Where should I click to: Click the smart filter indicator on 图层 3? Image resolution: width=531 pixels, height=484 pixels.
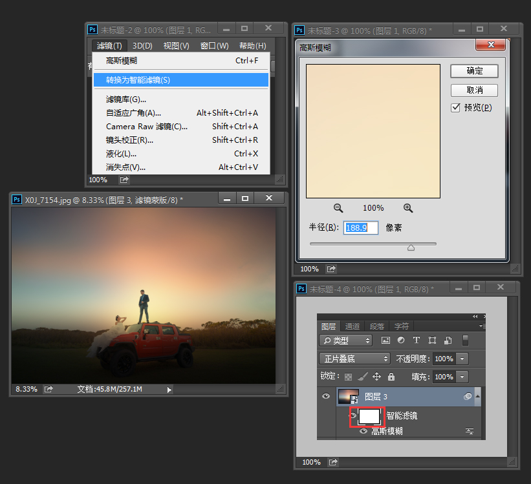click(468, 396)
